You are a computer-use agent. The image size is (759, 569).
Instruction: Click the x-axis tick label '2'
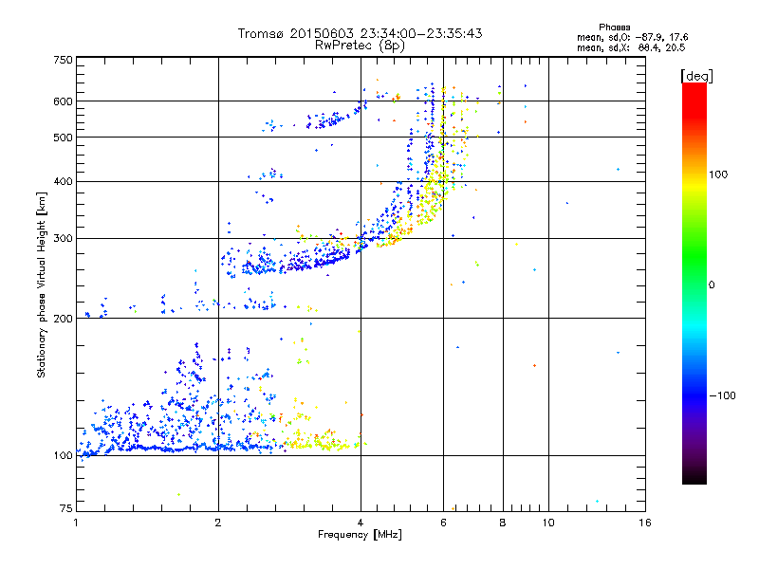(x=218, y=523)
